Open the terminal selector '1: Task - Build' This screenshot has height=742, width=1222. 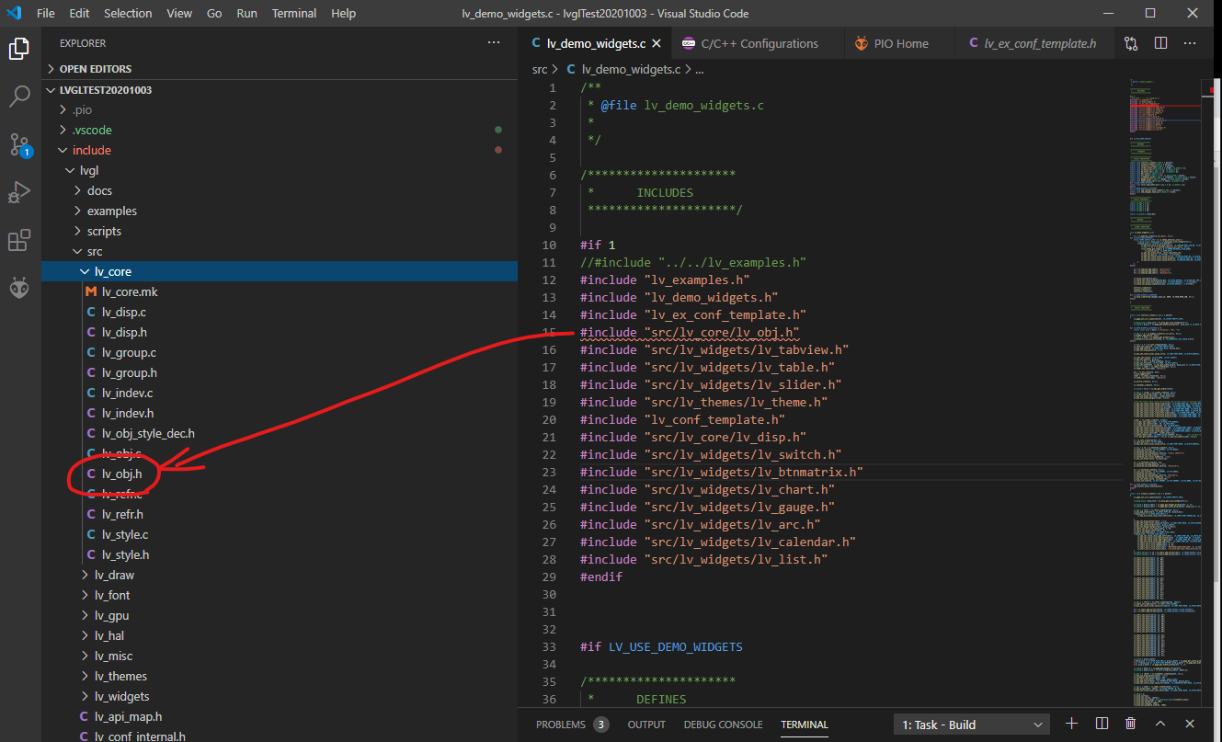click(x=971, y=725)
